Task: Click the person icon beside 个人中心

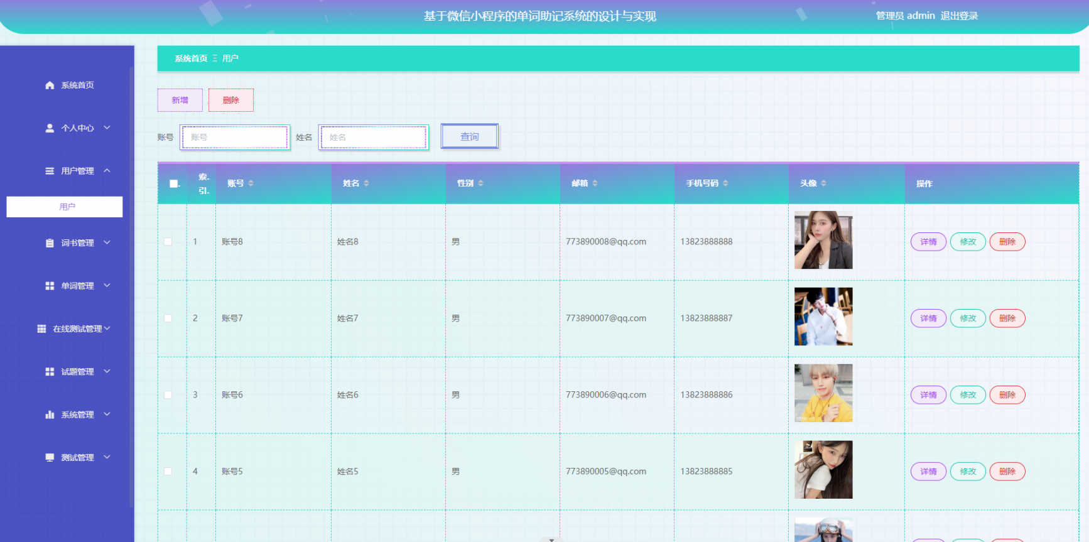Action: (50, 128)
